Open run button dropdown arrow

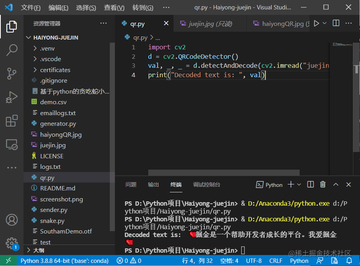324,23
